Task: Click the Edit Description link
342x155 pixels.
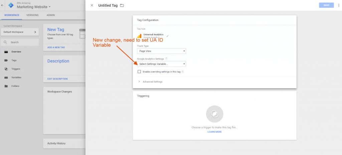Action: (x=57, y=79)
